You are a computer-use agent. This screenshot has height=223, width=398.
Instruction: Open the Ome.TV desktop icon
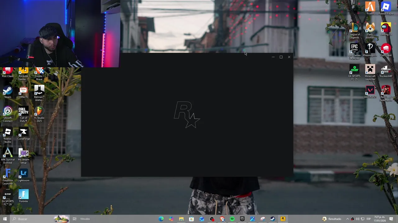pyautogui.click(x=23, y=92)
